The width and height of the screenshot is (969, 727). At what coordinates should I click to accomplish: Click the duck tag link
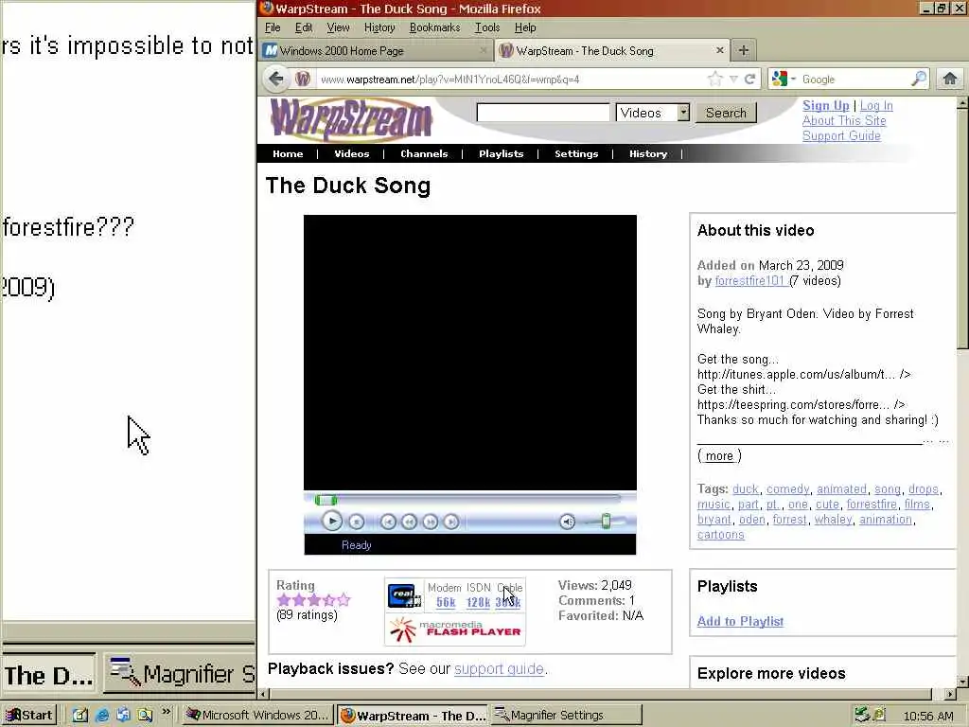click(746, 489)
